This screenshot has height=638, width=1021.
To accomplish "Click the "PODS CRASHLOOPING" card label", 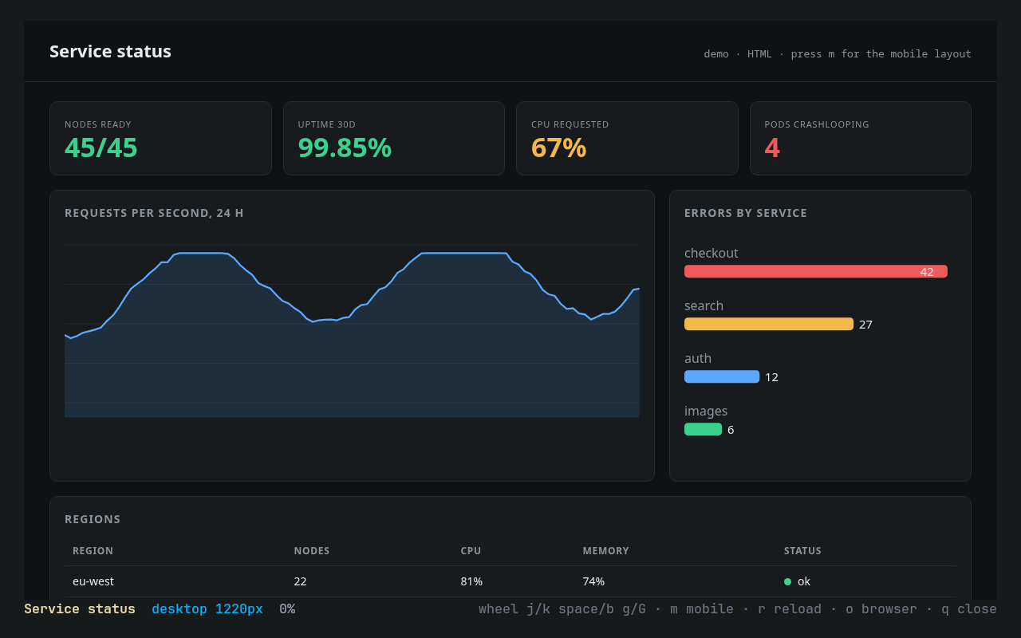I will (x=817, y=124).
